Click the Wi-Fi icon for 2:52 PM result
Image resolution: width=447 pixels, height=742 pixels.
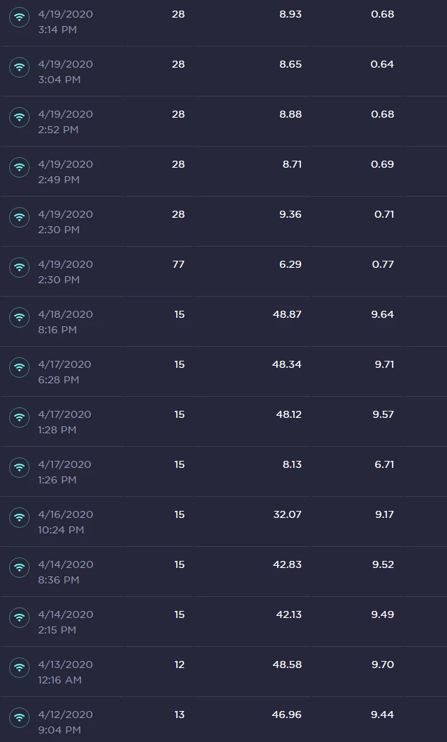(20, 118)
